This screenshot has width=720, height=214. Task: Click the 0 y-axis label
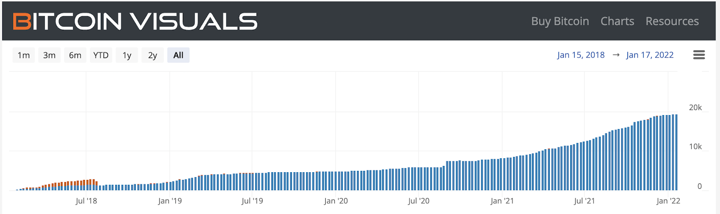(x=699, y=186)
